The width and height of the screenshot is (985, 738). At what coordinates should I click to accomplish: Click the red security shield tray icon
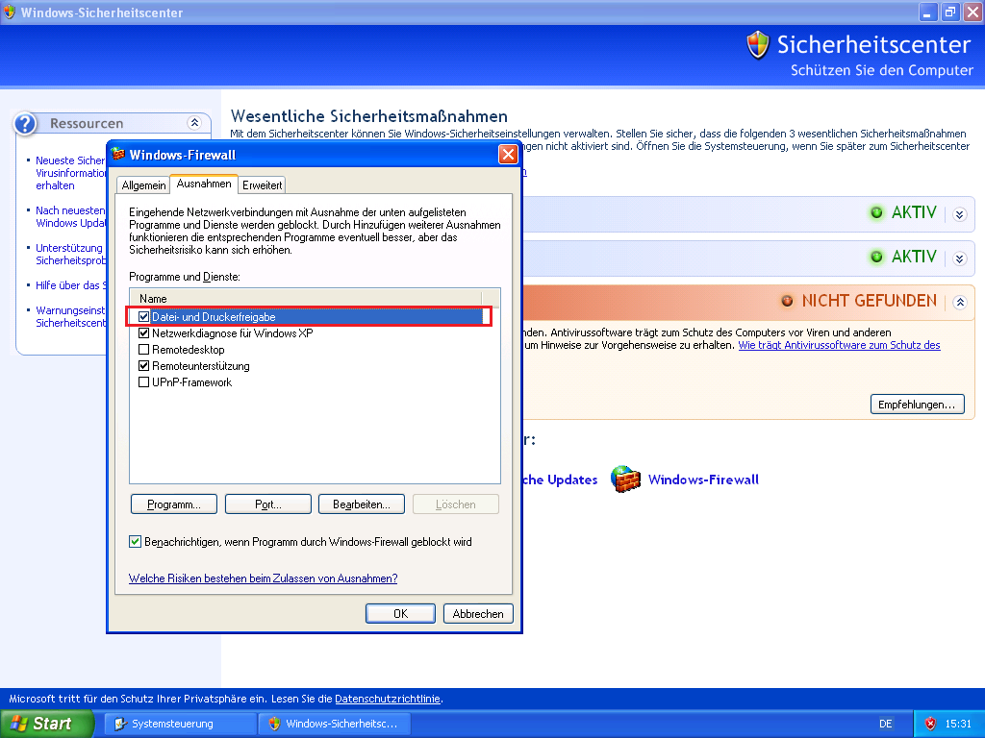(x=930, y=724)
